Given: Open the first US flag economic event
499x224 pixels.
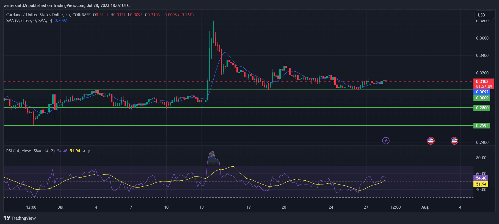Looking at the screenshot, I should [431, 141].
